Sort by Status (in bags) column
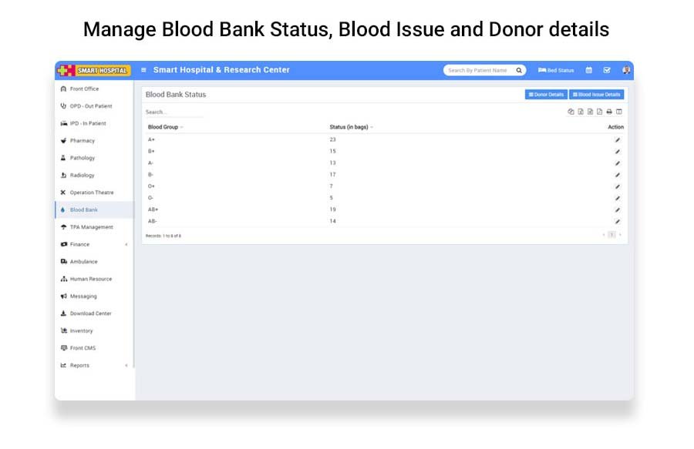The height and width of the screenshot is (449, 694). (351, 127)
